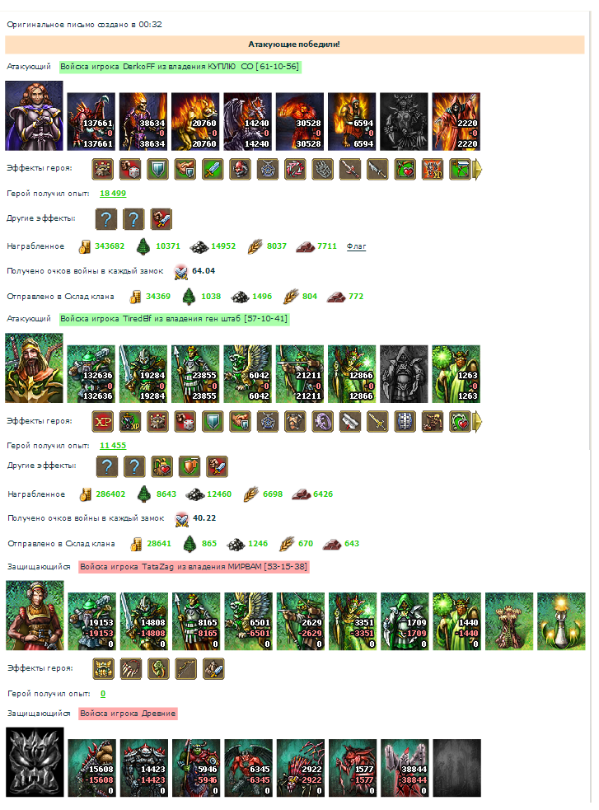The image size is (599, 810).
Task: Click DerkoFF's hero portrait
Action: (x=34, y=115)
